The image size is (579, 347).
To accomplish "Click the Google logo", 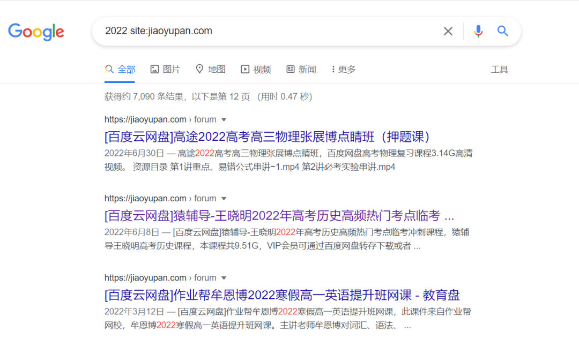I will pyautogui.click(x=36, y=32).
